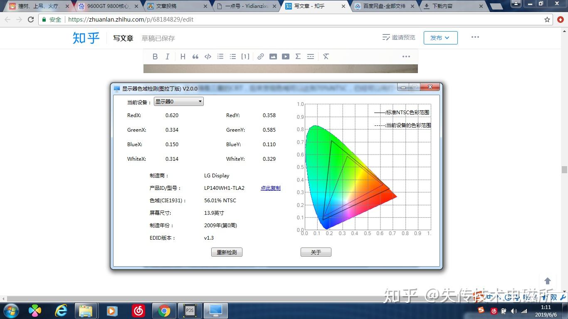
Task: Insert a blockquote with quote icon
Action: (x=195, y=56)
